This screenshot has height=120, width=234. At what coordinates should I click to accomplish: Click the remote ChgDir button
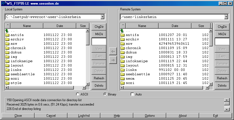pos(222,27)
